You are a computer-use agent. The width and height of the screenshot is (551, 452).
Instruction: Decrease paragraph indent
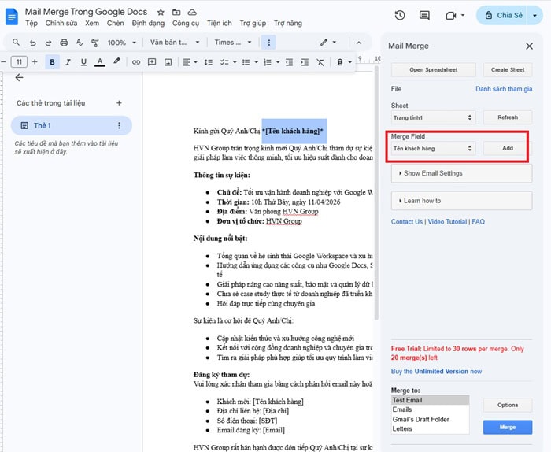pyautogui.click(x=289, y=62)
